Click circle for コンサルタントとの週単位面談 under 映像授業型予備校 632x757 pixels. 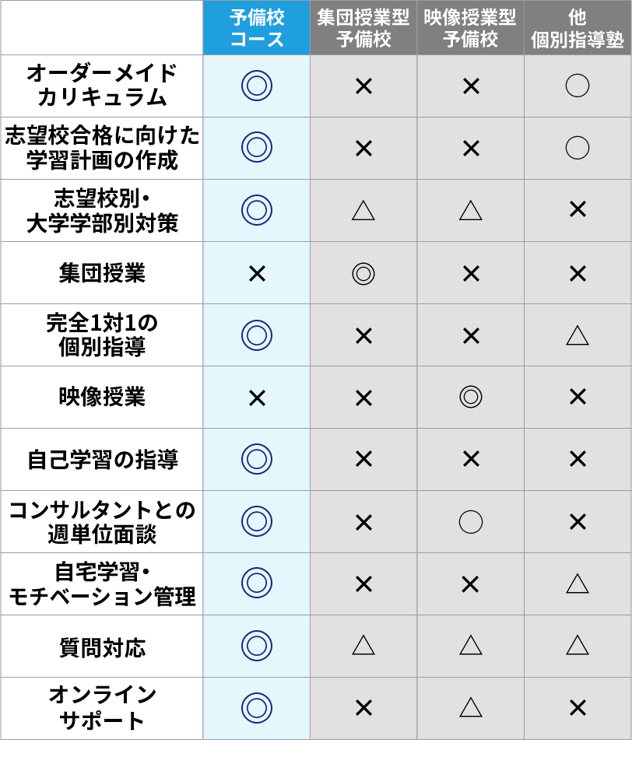(x=470, y=521)
